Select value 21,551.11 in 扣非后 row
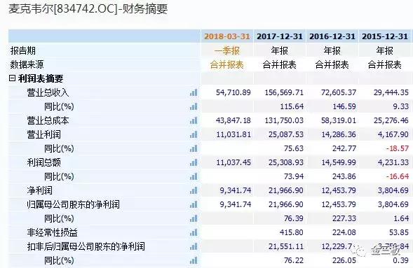 [x=286, y=246]
